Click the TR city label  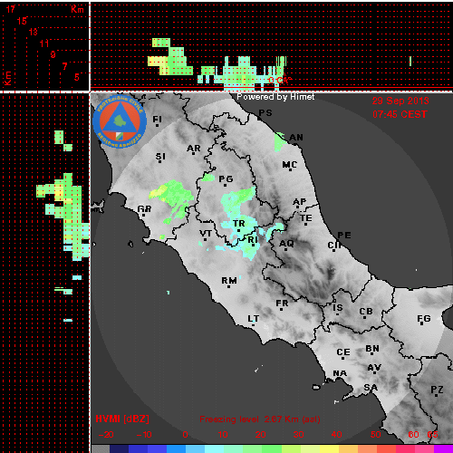tap(239, 224)
